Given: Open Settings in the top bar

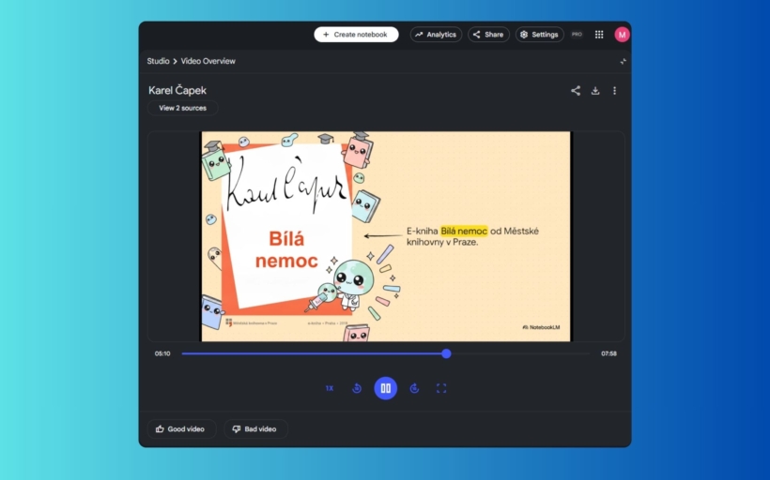Looking at the screenshot, I should pyautogui.click(x=540, y=35).
